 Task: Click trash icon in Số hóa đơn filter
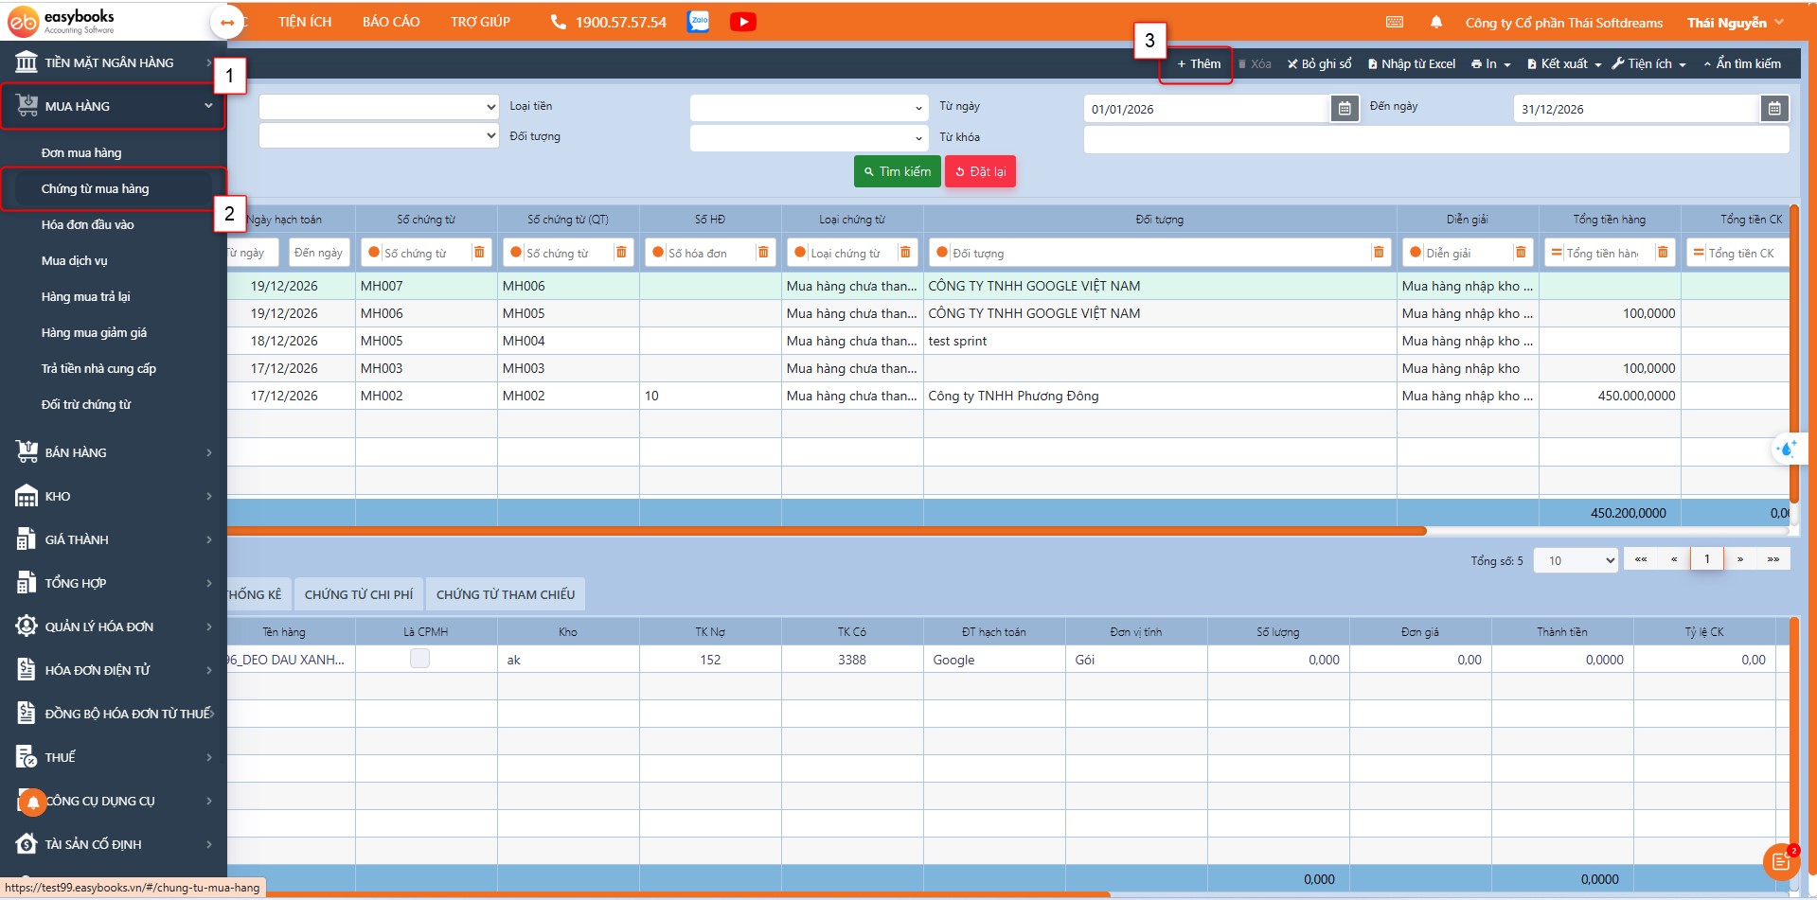tap(762, 253)
